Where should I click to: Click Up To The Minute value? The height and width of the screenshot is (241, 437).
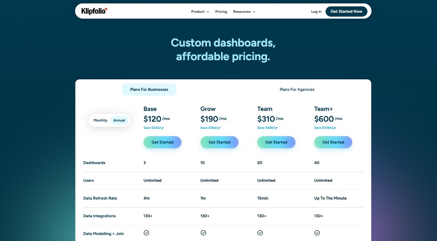330,198
